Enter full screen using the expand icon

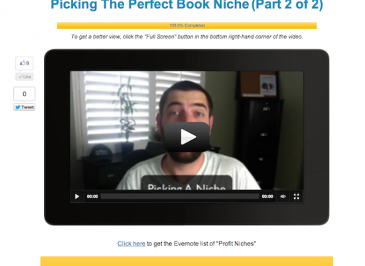(297, 196)
